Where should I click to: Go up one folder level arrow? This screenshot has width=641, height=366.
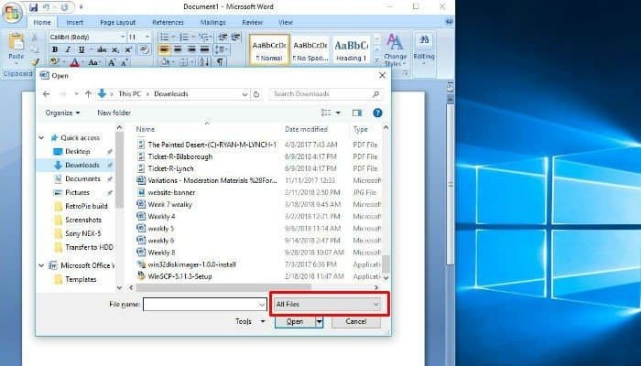coord(88,94)
